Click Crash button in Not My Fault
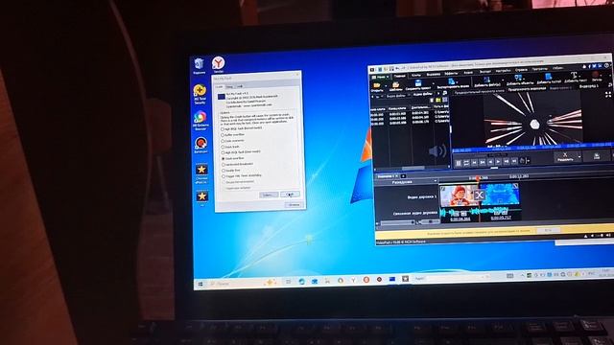 pos(290,195)
